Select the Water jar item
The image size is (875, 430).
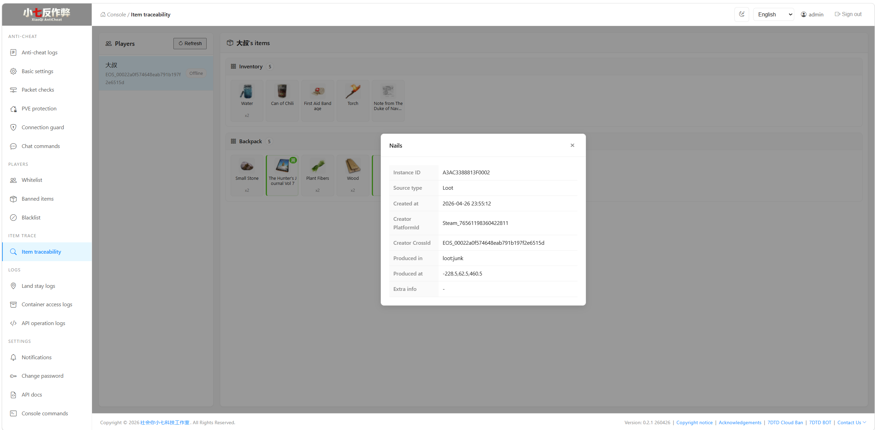[x=247, y=92]
